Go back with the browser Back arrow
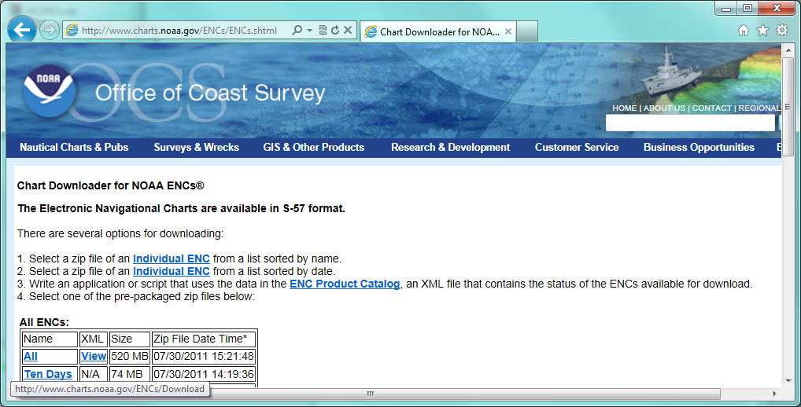 [x=22, y=30]
